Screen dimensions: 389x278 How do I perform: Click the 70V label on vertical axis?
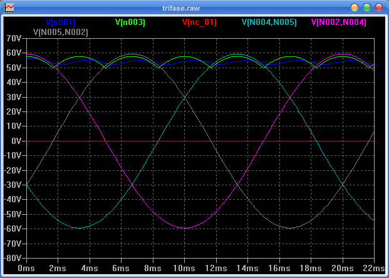pyautogui.click(x=14, y=39)
